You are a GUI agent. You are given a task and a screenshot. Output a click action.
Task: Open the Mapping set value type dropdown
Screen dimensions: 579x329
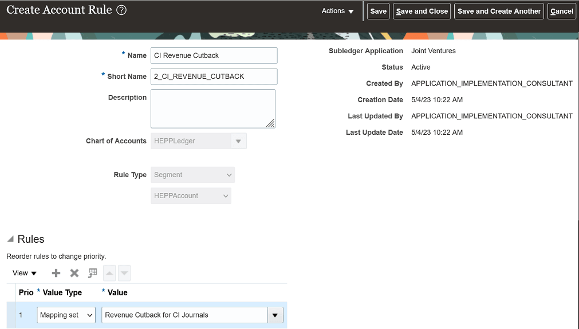click(66, 315)
